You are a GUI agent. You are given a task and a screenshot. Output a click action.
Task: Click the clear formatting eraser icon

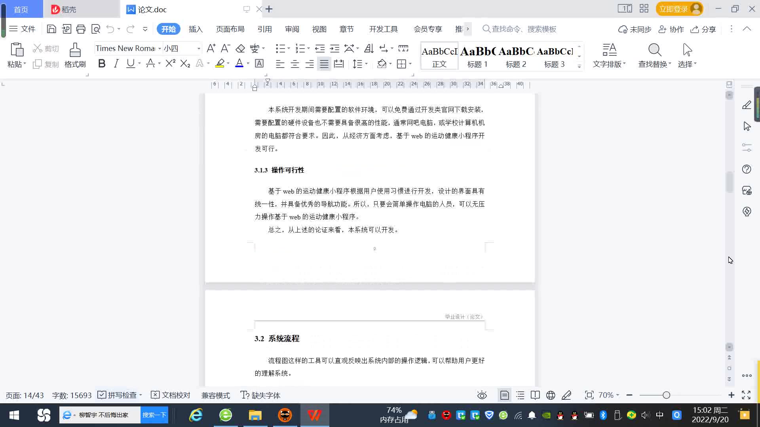coord(240,49)
